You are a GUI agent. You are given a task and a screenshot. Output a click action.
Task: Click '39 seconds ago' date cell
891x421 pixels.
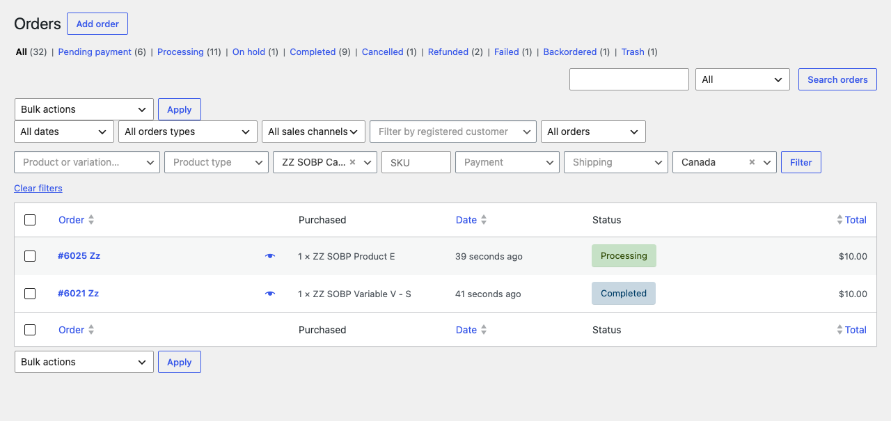click(489, 256)
